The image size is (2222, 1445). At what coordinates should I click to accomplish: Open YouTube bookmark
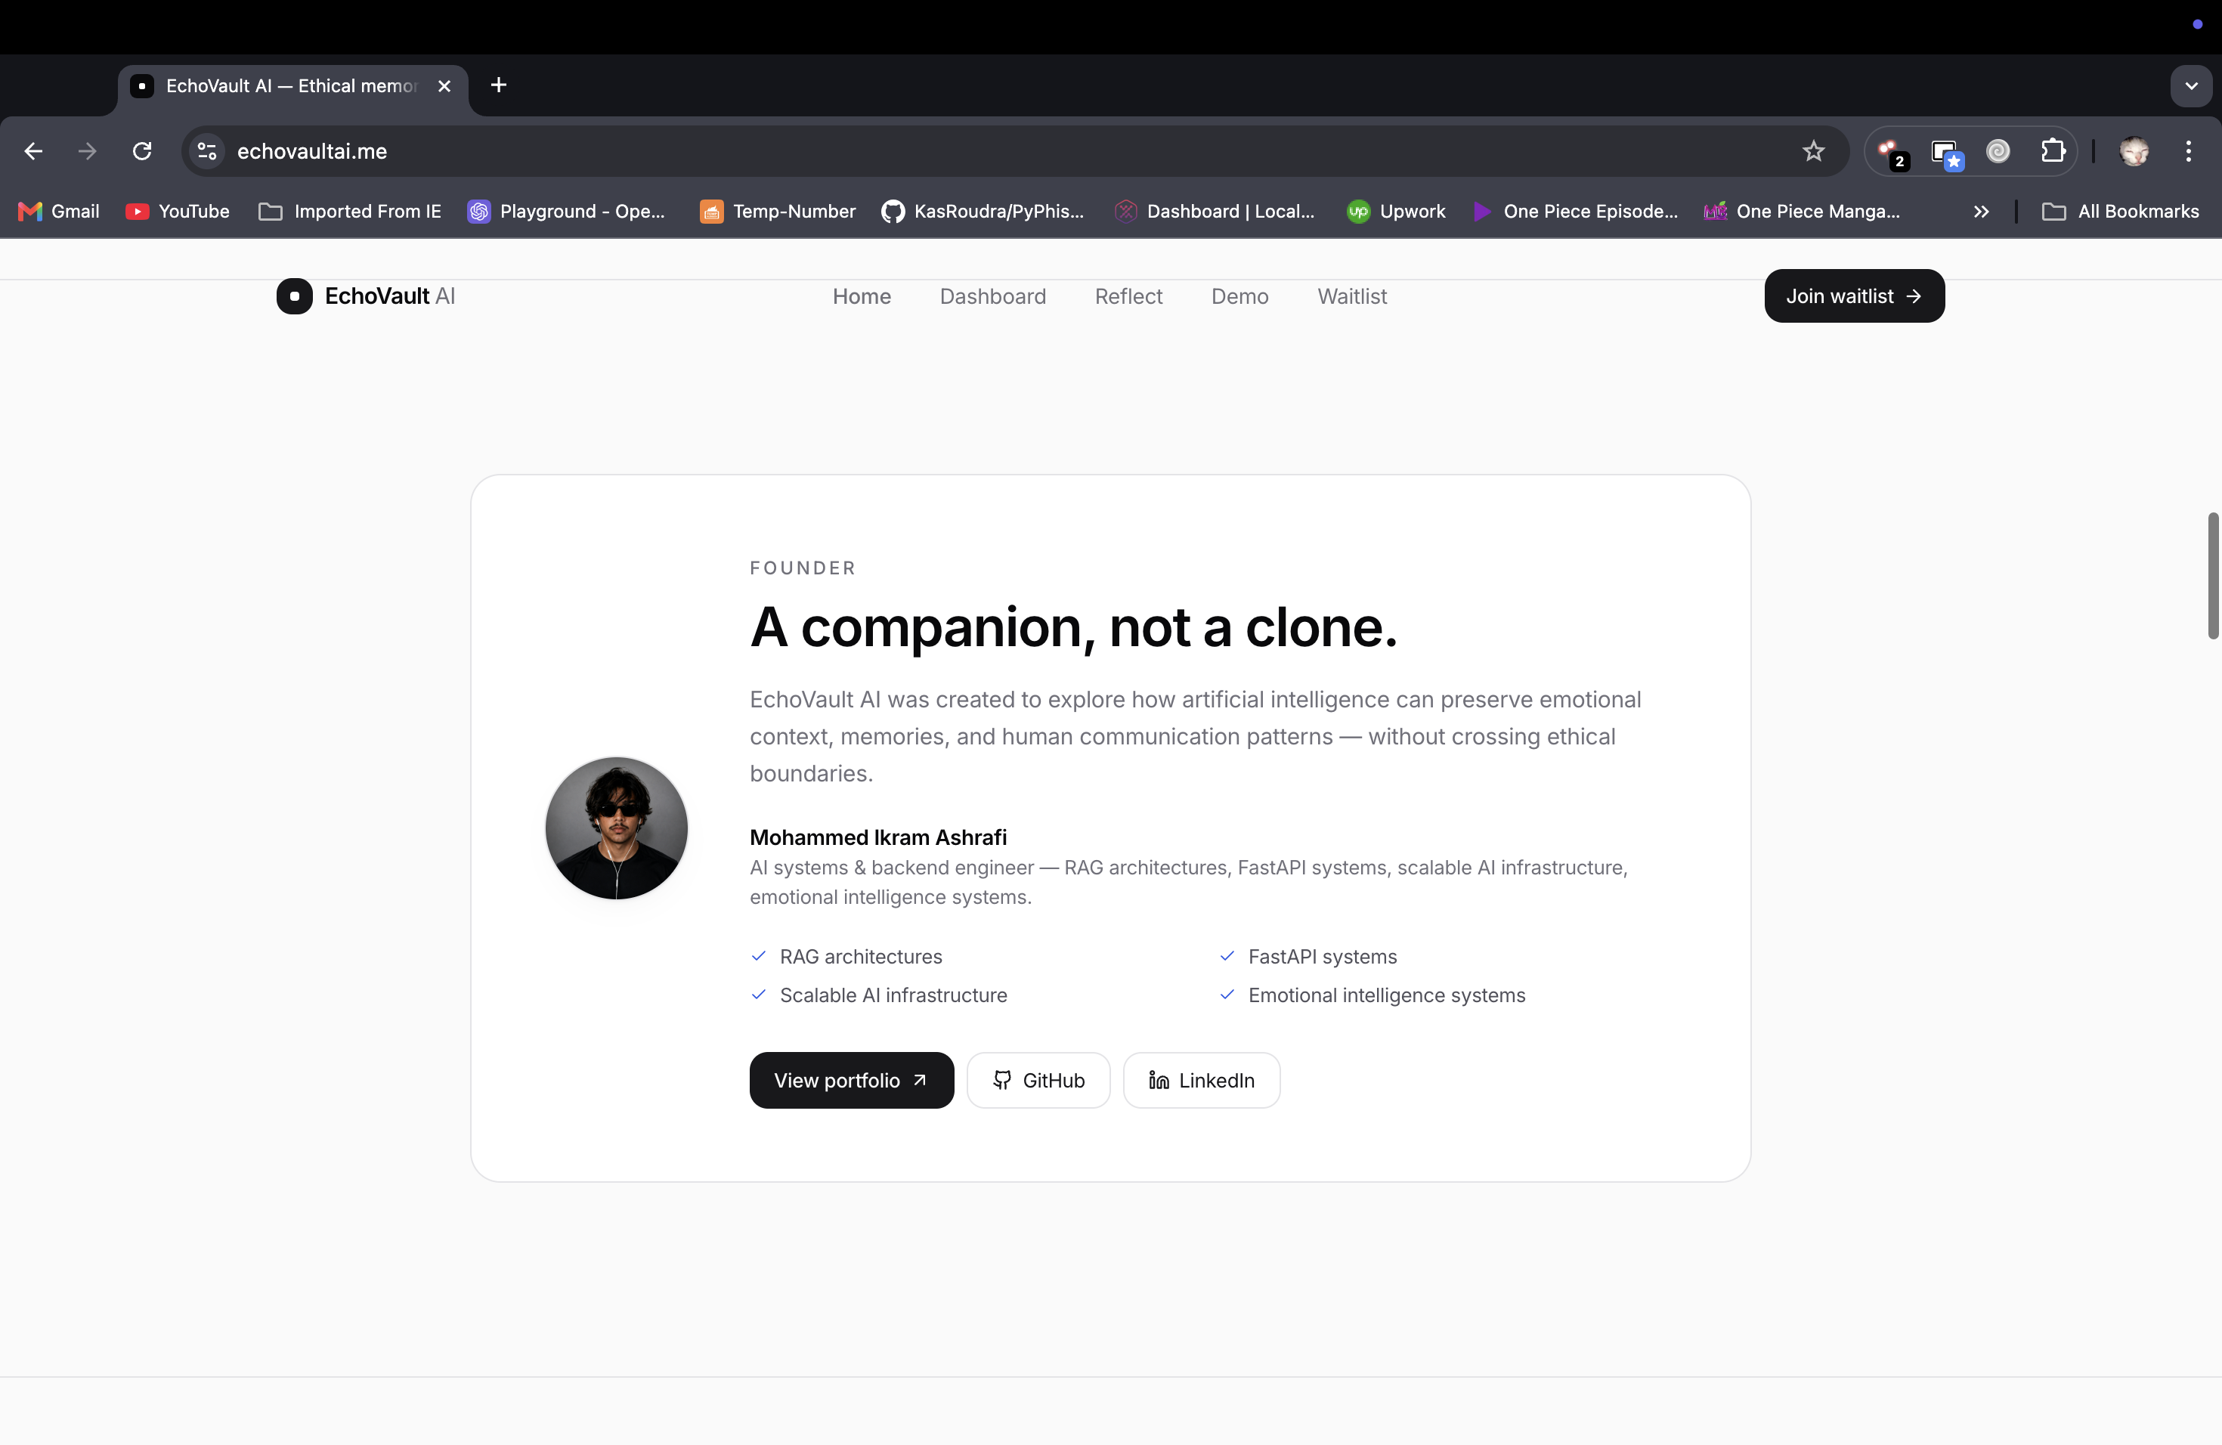tap(178, 212)
